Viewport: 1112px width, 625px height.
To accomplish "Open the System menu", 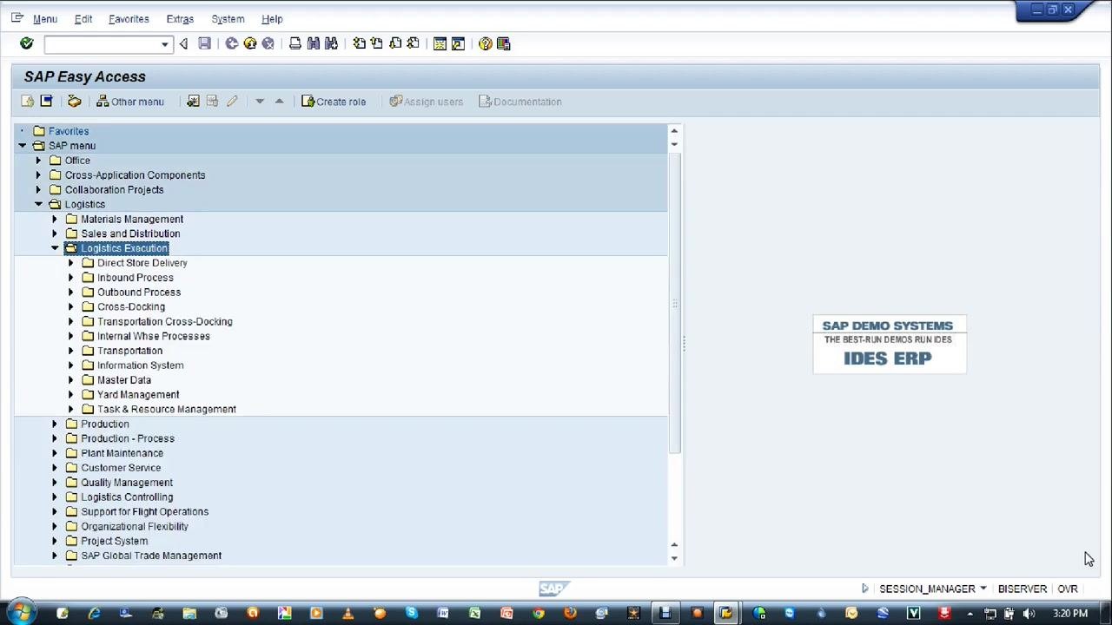I will tap(228, 19).
